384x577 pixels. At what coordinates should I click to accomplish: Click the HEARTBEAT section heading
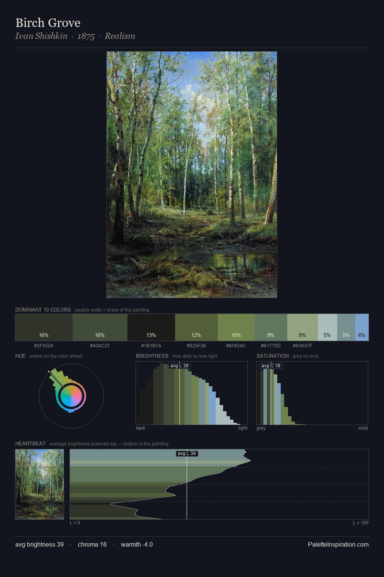[30, 444]
